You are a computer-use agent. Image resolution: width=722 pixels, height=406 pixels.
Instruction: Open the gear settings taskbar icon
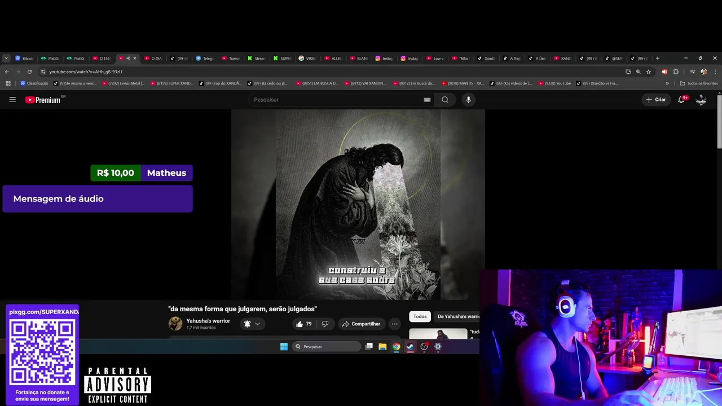(438, 347)
